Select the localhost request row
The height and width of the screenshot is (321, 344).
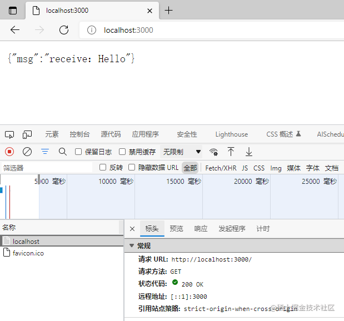click(x=62, y=241)
